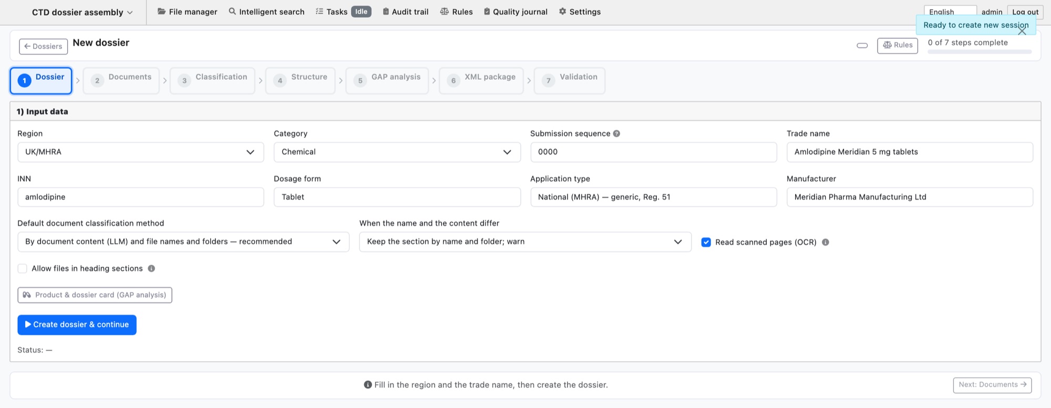Image resolution: width=1051 pixels, height=408 pixels.
Task: Open Product & dossier card (GAP analysis)
Action: (95, 295)
